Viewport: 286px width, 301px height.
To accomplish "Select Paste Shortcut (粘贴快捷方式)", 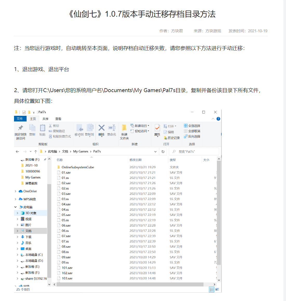I will pyautogui.click(x=60, y=137).
